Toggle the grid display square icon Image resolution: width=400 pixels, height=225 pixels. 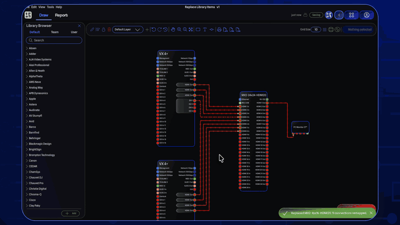point(324,29)
